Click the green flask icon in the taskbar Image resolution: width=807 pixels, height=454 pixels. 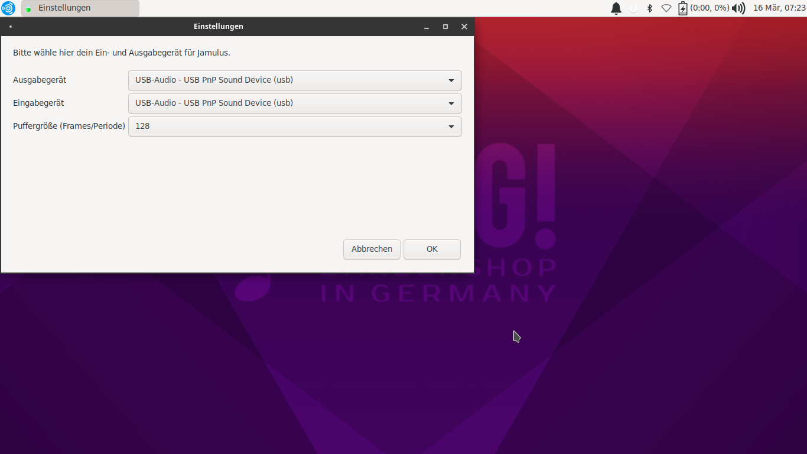(x=28, y=8)
